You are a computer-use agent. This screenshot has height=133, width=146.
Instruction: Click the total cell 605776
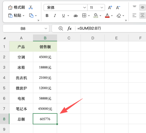pyautogui.click(x=45, y=119)
